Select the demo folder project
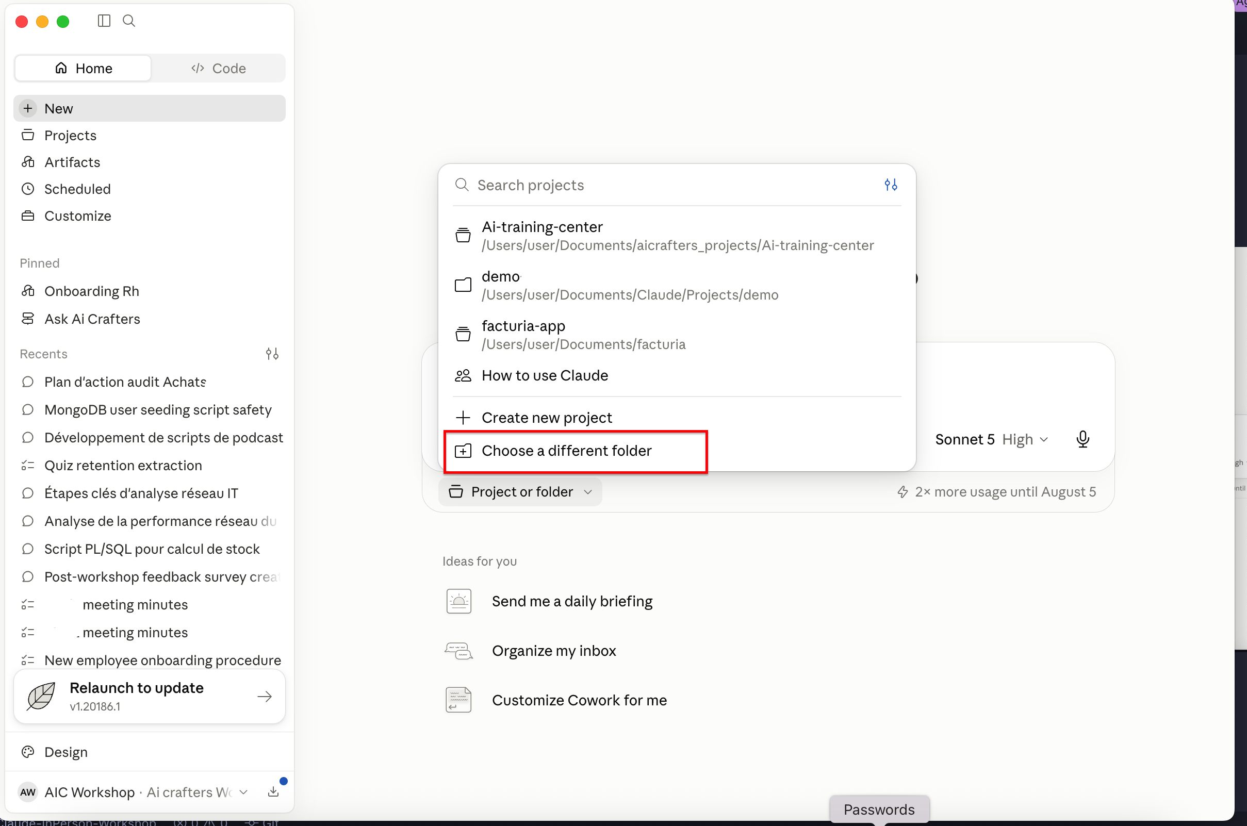The height and width of the screenshot is (826, 1247). (x=677, y=286)
